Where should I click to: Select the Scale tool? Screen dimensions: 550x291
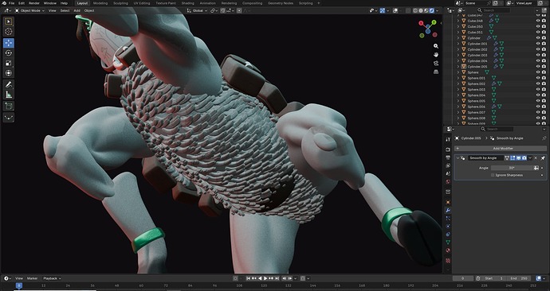pyautogui.click(x=9, y=63)
